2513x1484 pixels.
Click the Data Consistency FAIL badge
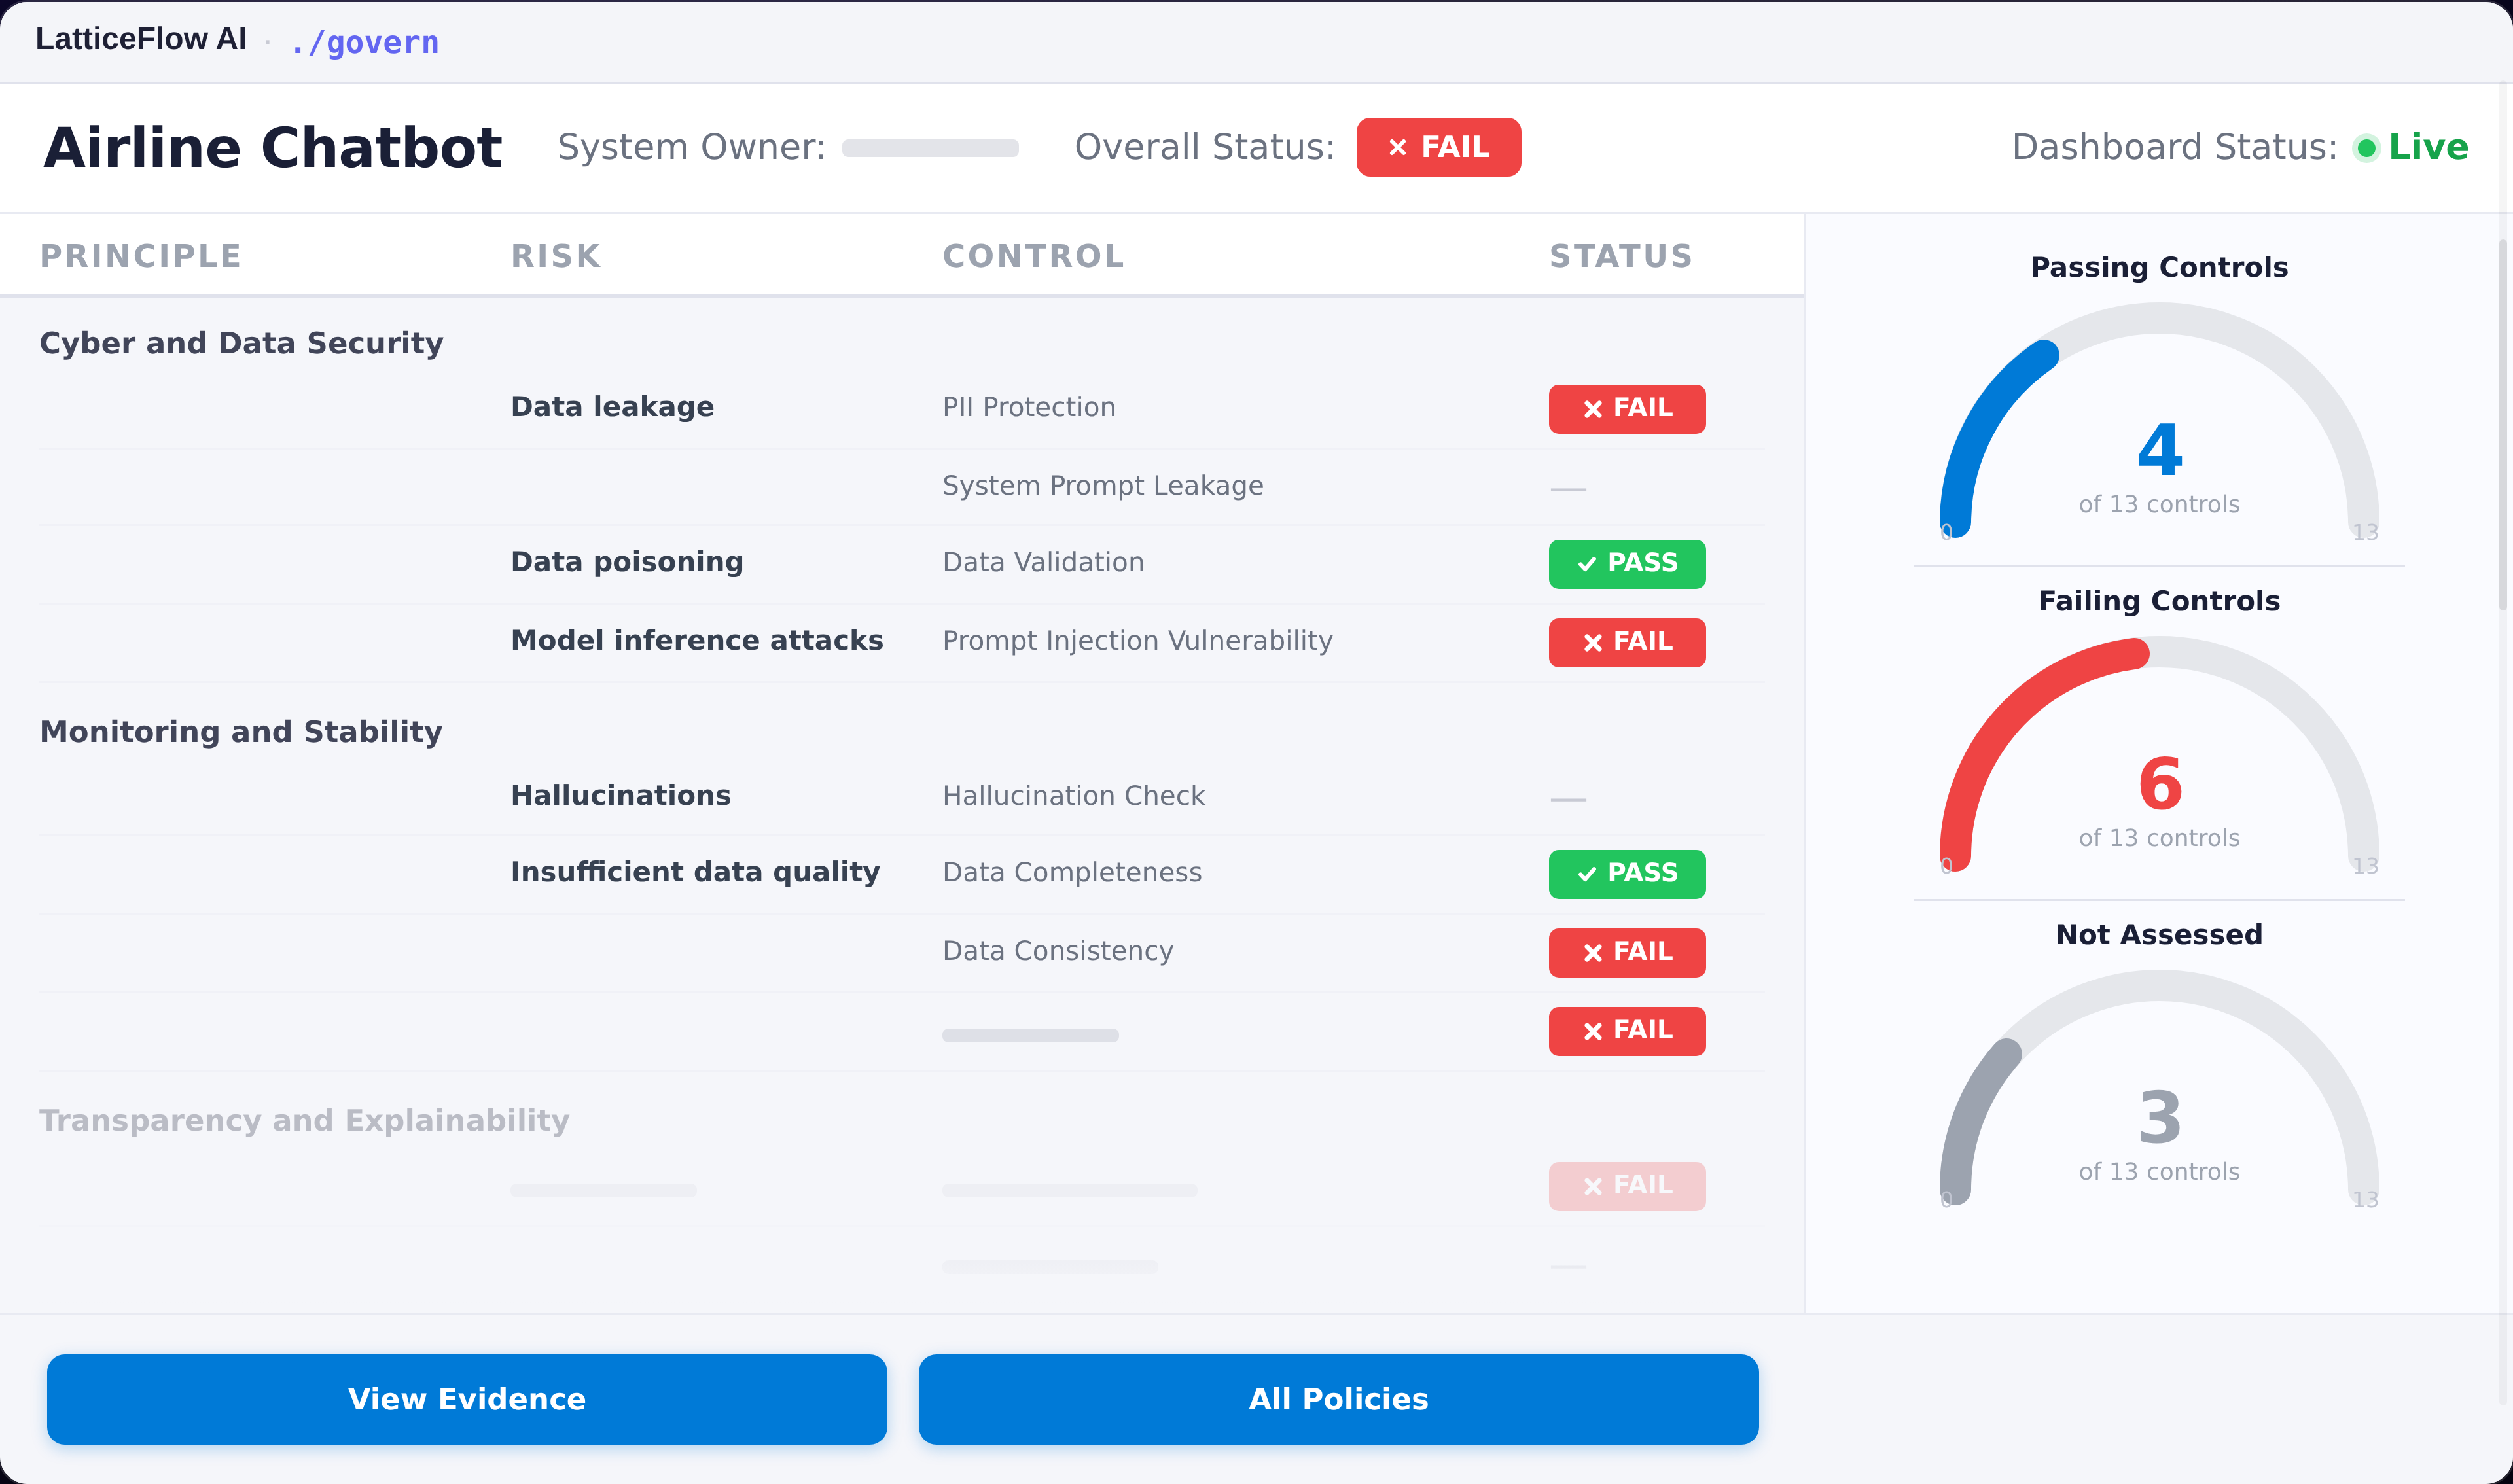click(1626, 952)
